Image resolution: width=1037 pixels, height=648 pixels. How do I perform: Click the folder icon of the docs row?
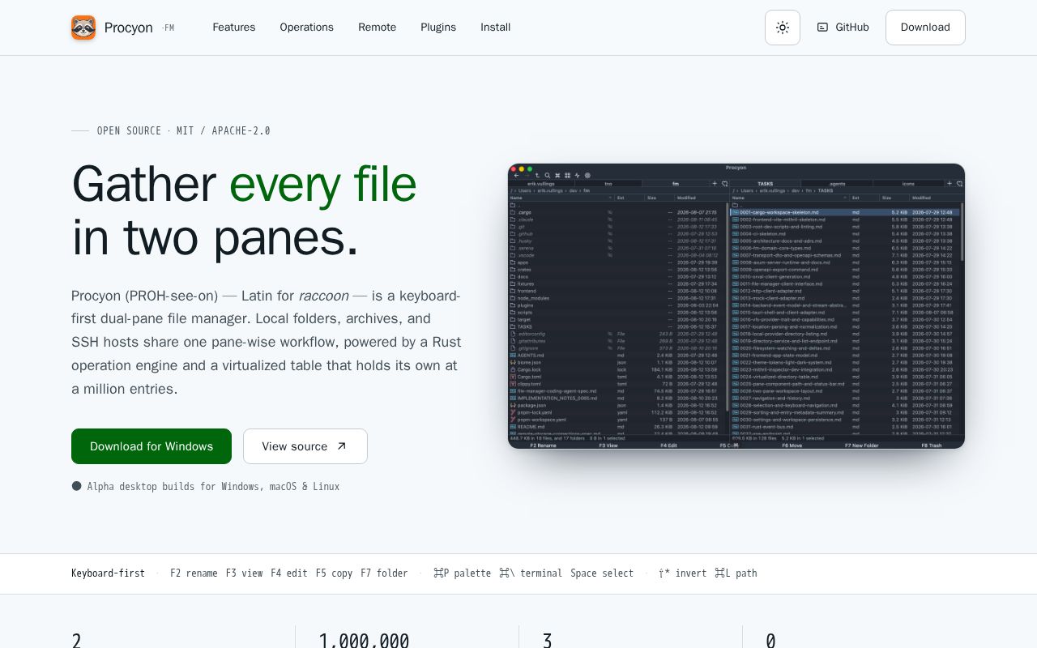(x=513, y=277)
